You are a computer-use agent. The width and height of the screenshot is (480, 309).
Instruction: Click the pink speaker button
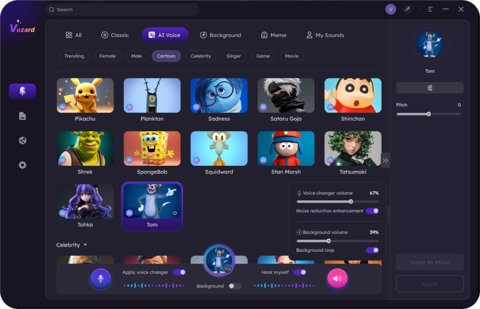click(x=337, y=278)
